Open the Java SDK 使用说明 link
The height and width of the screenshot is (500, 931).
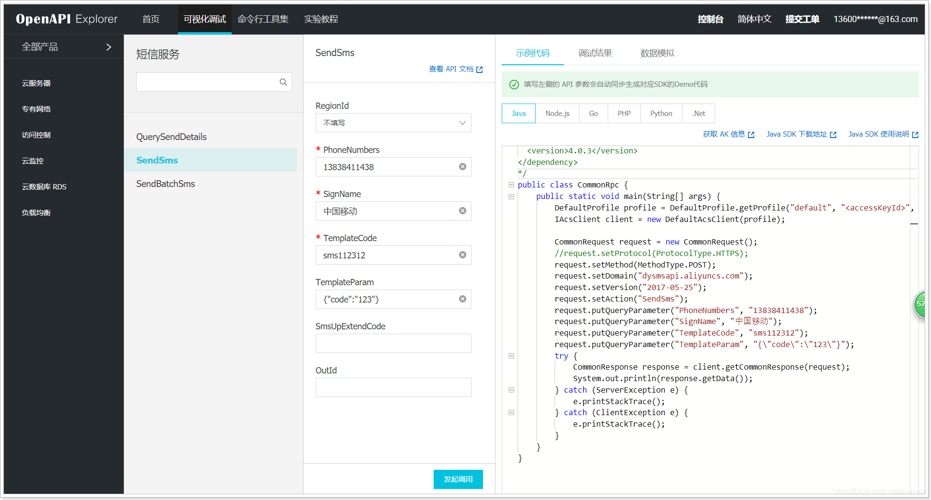point(879,134)
